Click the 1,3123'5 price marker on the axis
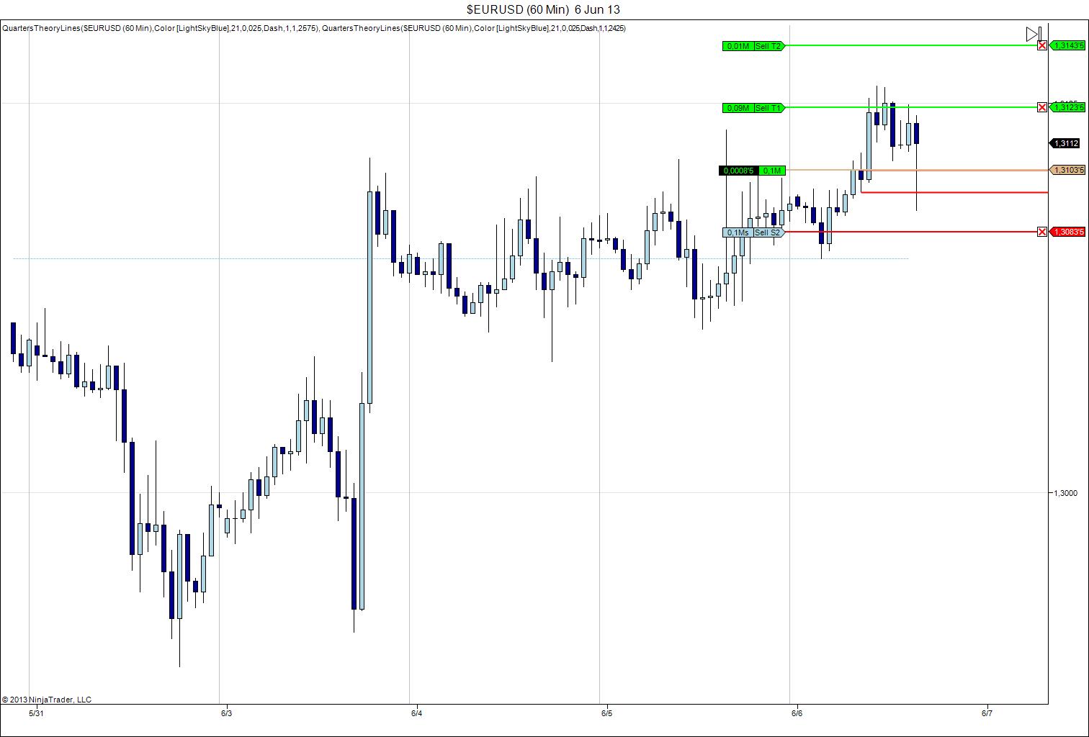 (x=1068, y=108)
